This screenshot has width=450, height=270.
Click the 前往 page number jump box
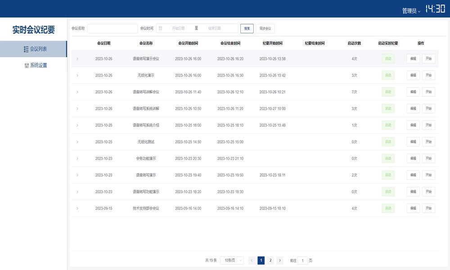pyautogui.click(x=302, y=260)
